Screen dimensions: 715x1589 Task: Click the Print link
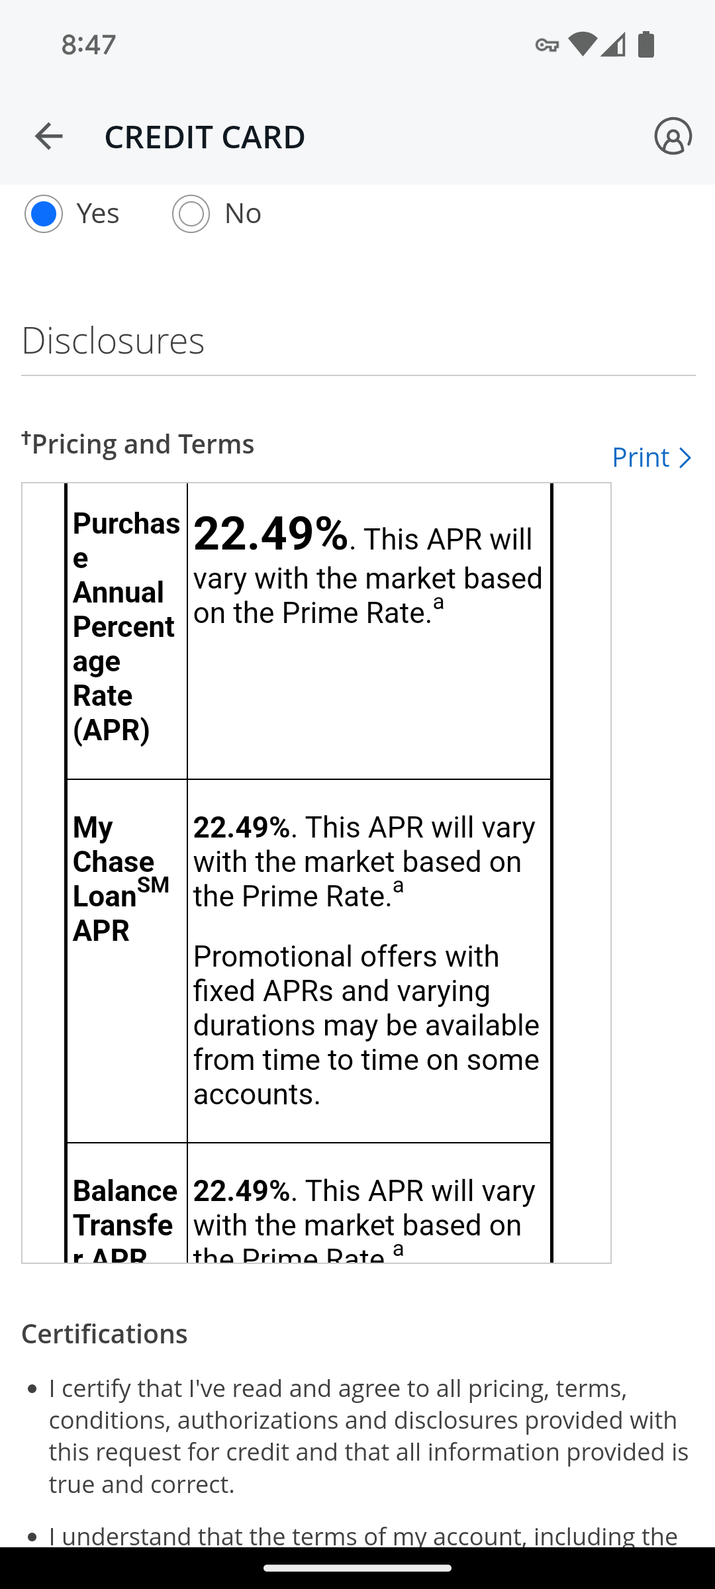click(x=640, y=457)
